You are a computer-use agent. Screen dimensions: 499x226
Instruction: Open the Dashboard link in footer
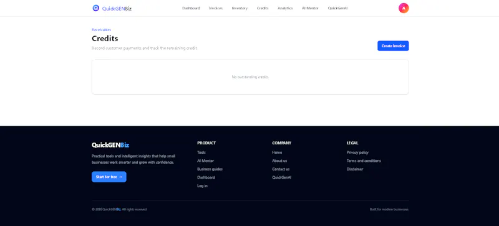206,177
